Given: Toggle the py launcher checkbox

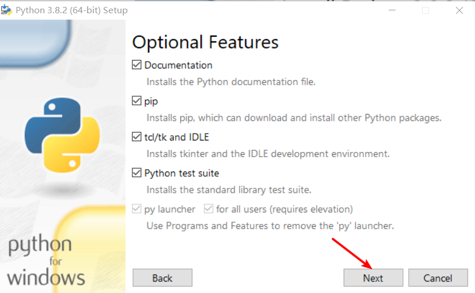Looking at the screenshot, I should tap(136, 209).
